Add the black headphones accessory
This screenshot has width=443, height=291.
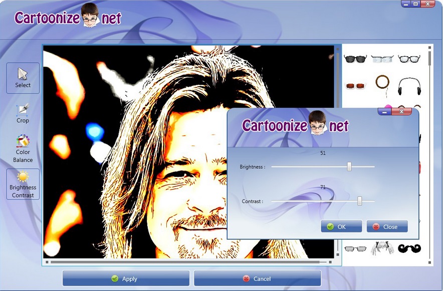click(x=409, y=86)
